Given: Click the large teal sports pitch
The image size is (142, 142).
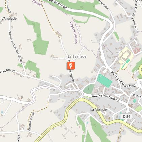Looking at the screenshot, I should coord(104,80).
